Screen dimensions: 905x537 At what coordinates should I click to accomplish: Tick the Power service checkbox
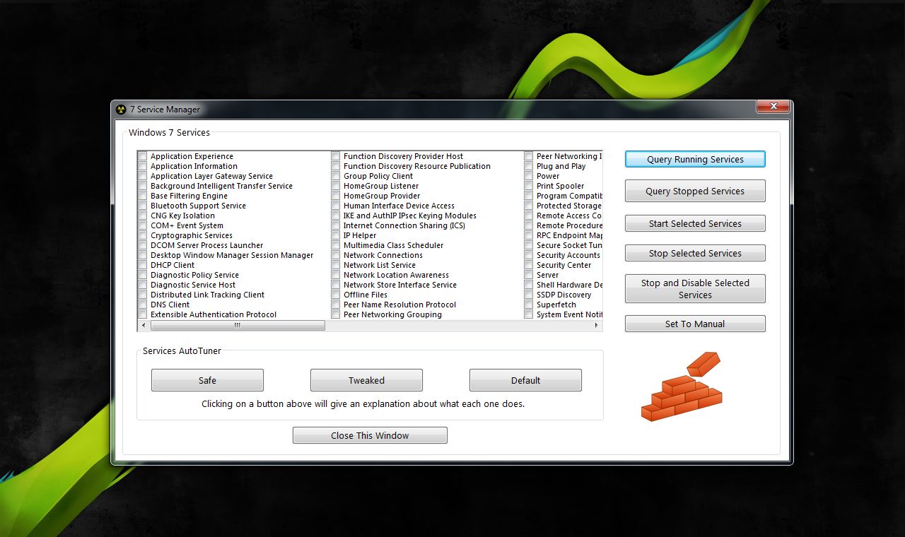[x=529, y=176]
